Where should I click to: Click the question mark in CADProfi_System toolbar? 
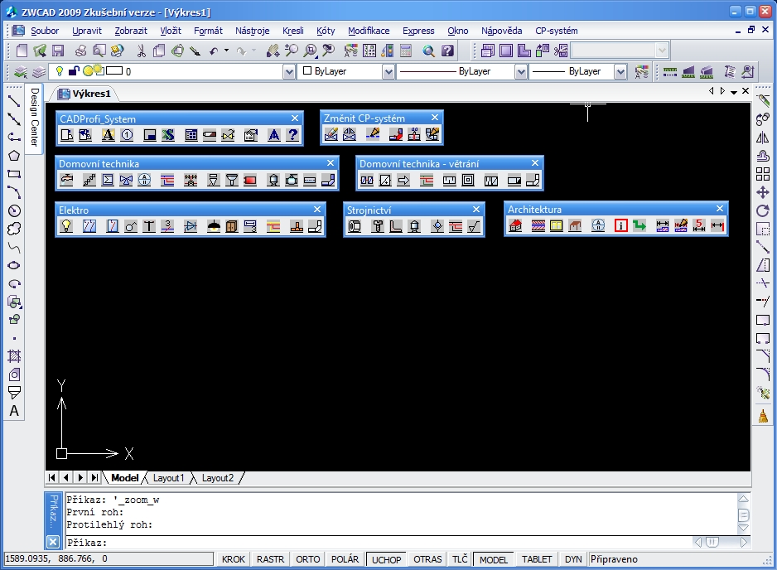293,135
